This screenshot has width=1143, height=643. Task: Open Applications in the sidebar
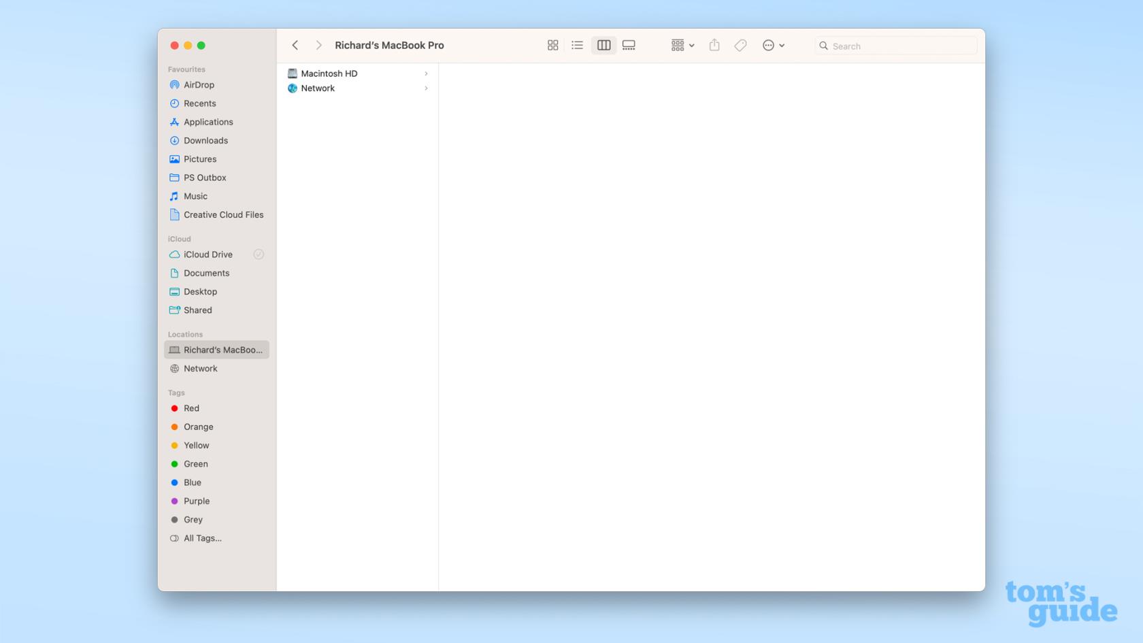(x=217, y=122)
